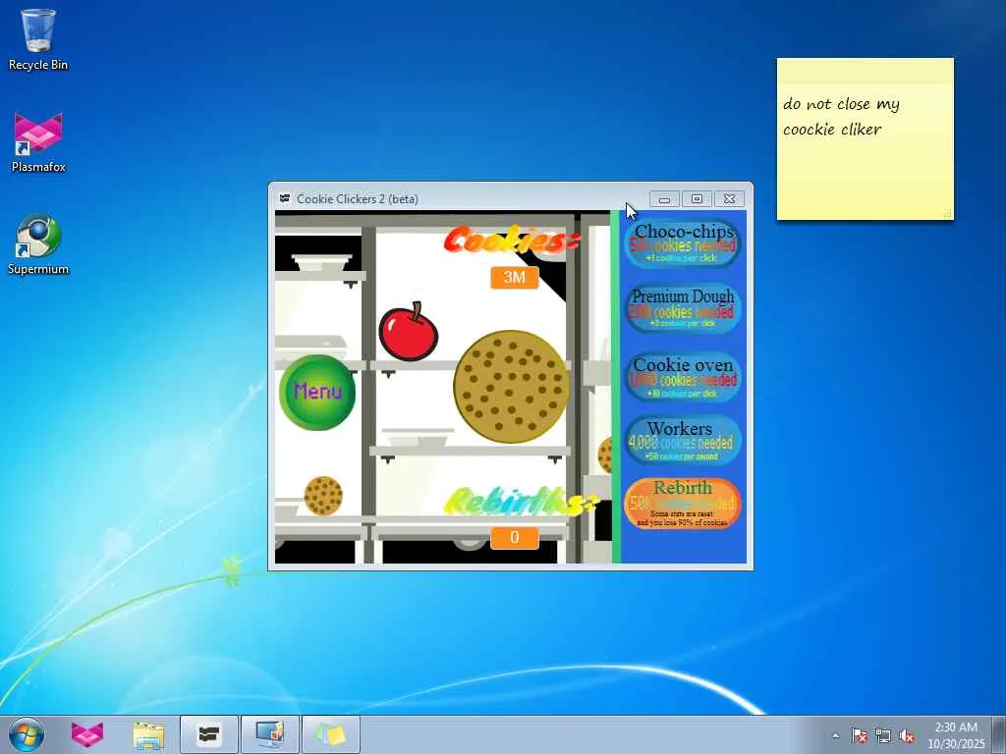Click the 3M cookies counter
Viewport: 1006px width, 754px height.
(x=515, y=277)
